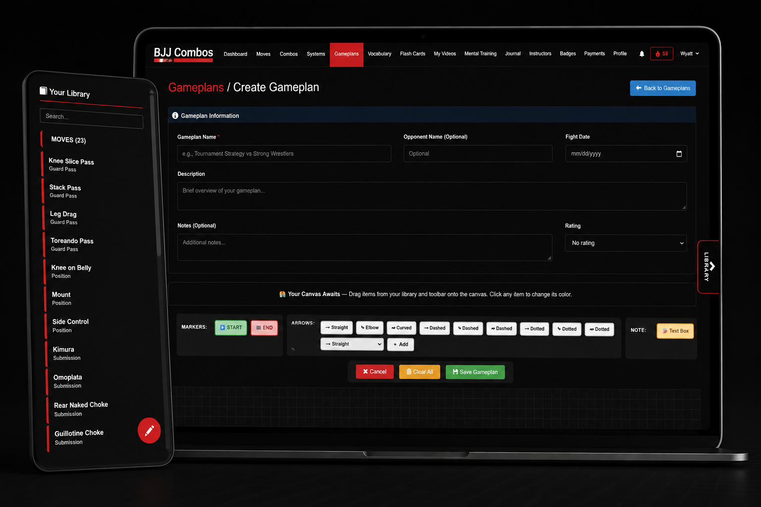
Task: Focus the phone library Search box
Action: pos(92,118)
